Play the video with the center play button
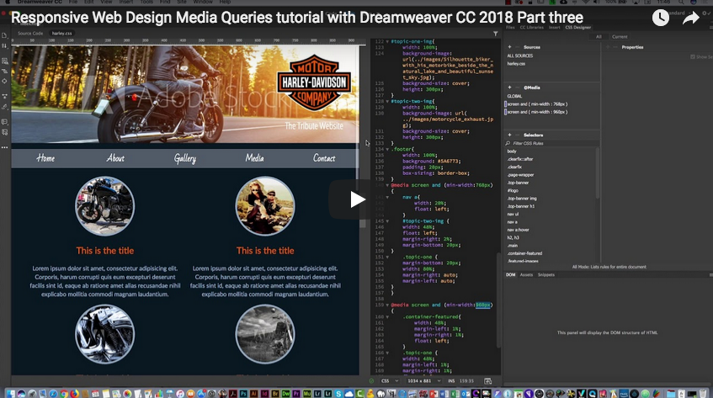This screenshot has width=713, height=398. 356,199
